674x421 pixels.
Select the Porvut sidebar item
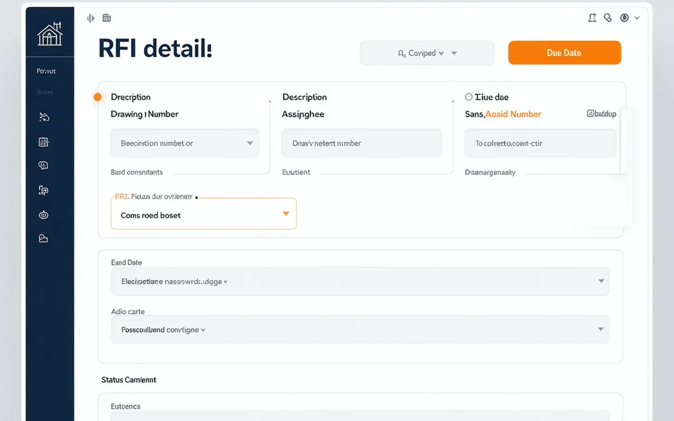47,71
